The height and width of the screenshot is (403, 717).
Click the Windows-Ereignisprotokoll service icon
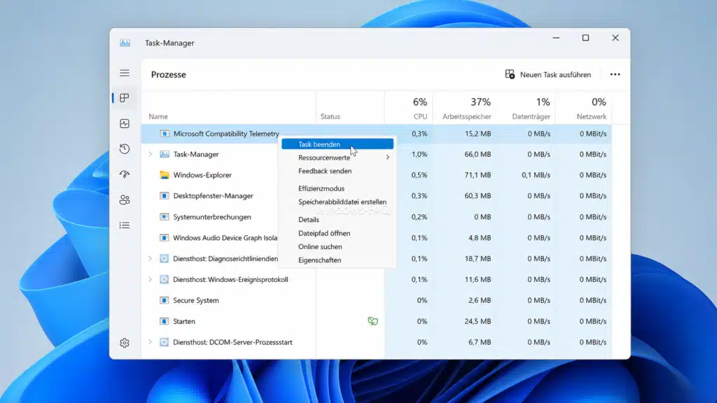(164, 279)
